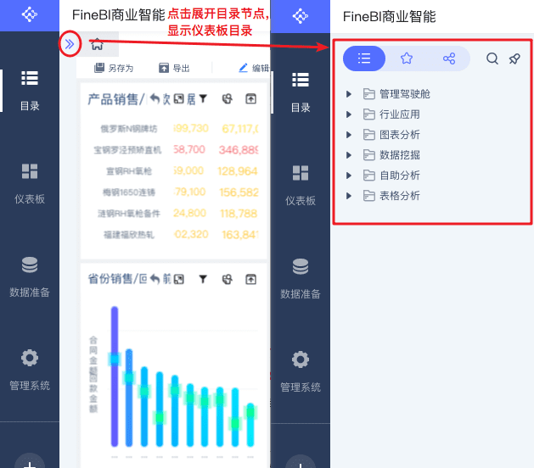The image size is (534, 468).
Task: Click the expand directory double-chevron icon
Action: [70, 44]
